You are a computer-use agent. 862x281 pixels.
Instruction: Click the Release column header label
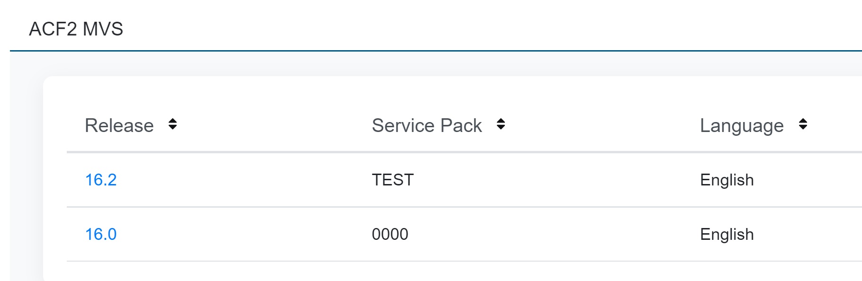click(x=119, y=125)
